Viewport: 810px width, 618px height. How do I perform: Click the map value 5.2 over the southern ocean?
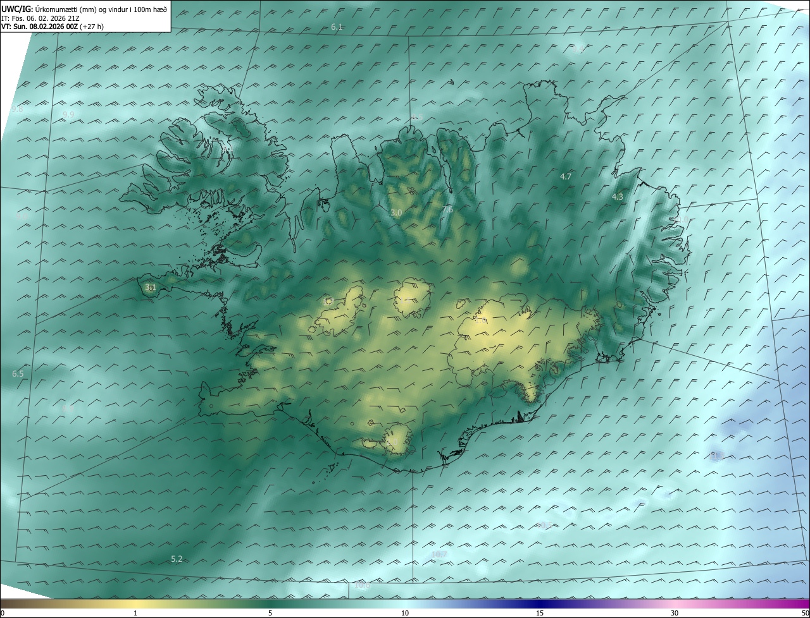(177, 559)
